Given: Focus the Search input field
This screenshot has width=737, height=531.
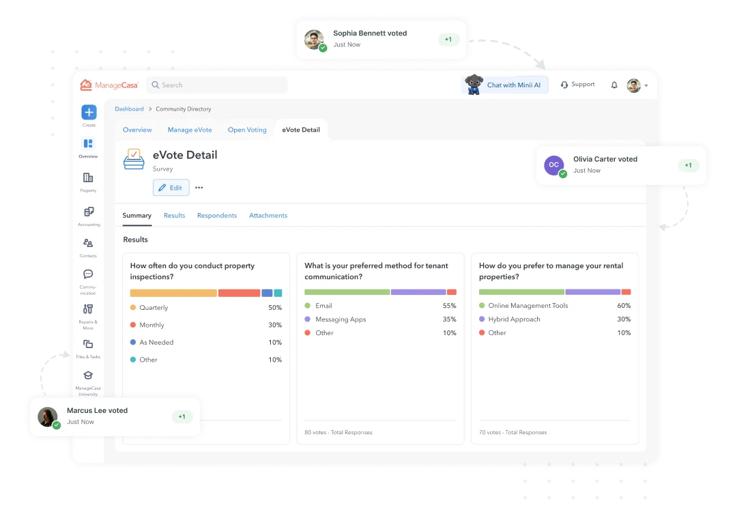Looking at the screenshot, I should click(217, 85).
